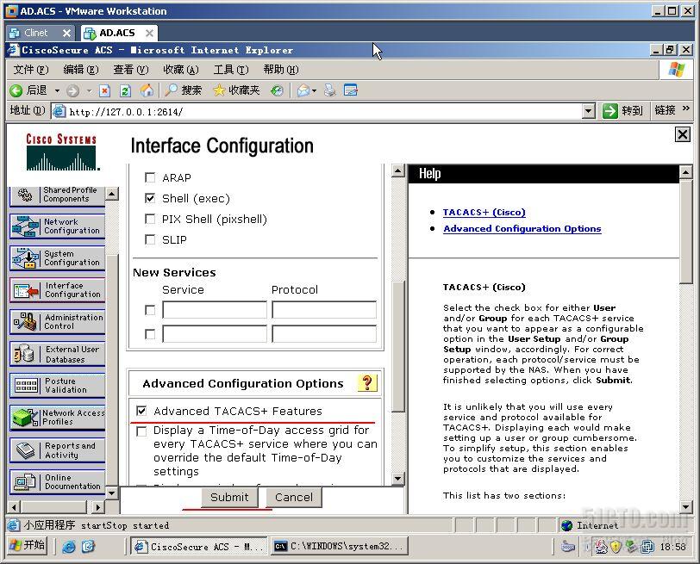The image size is (700, 564).
Task: Open the 查看(V) menu
Action: point(131,70)
